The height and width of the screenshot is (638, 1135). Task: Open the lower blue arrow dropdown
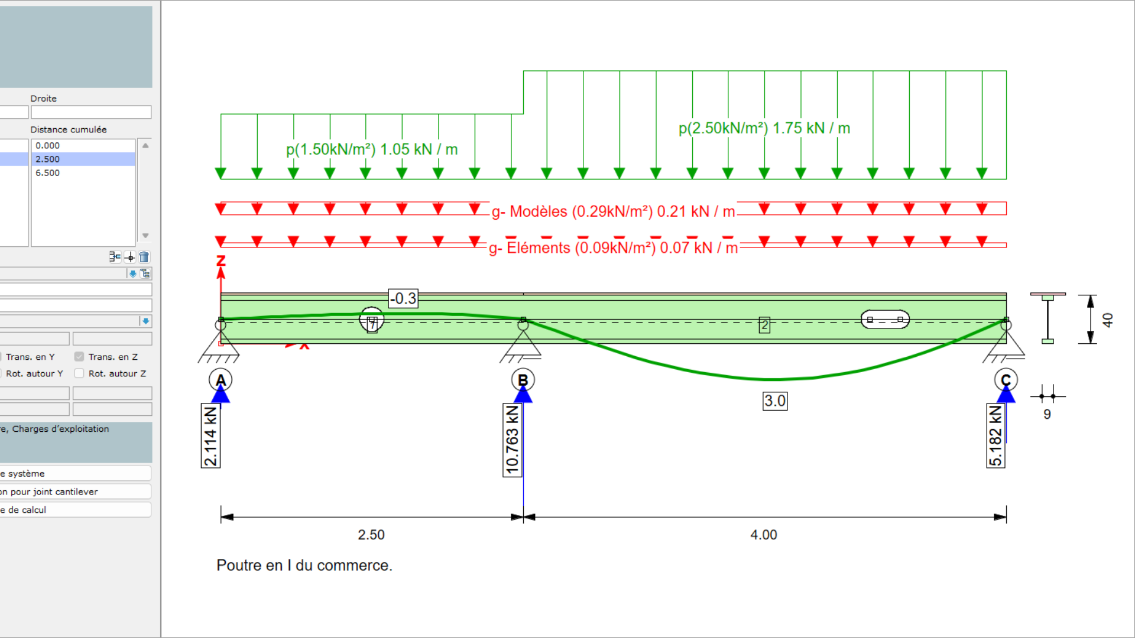(145, 321)
